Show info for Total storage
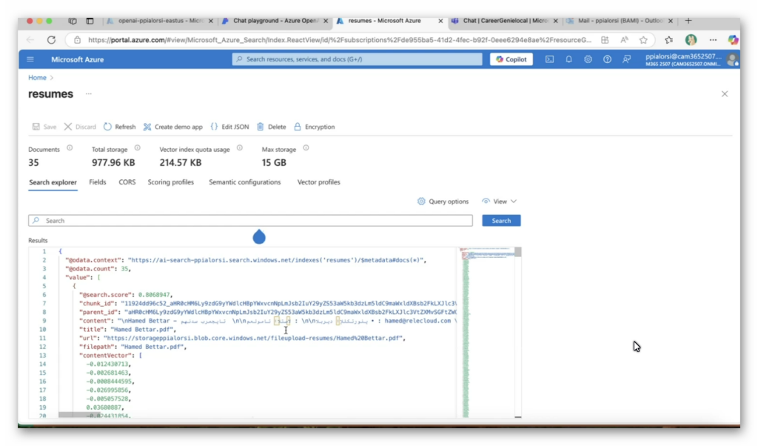Image resolution: width=758 pixels, height=446 pixels. 137,148
